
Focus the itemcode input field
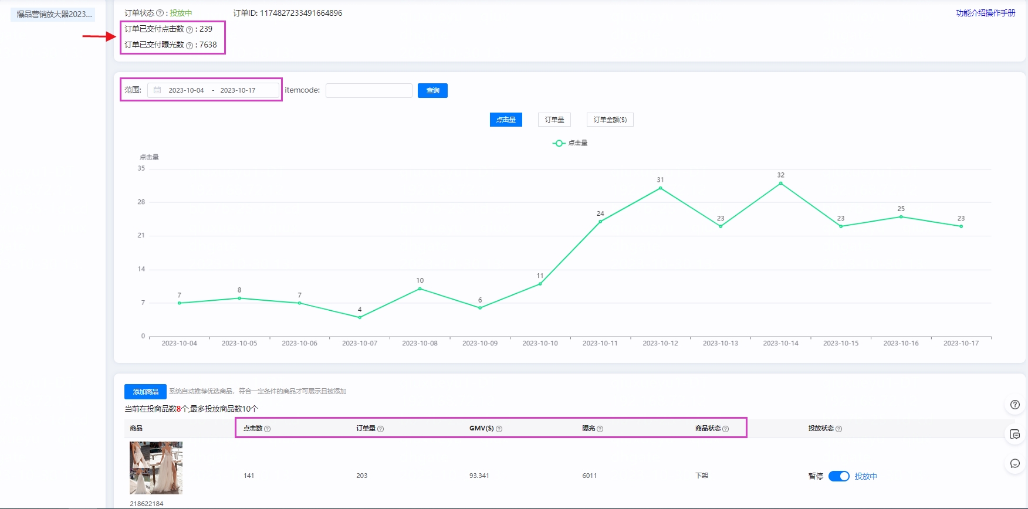click(368, 90)
